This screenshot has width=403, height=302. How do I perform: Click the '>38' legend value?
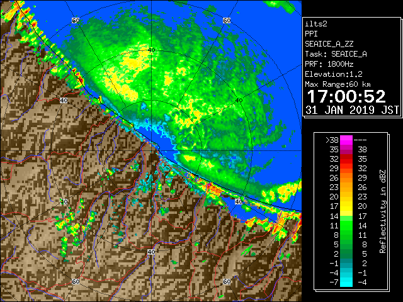332,140
